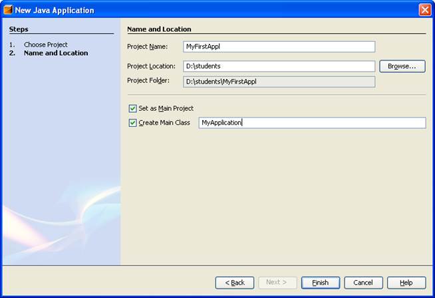435x298 pixels.
Task: Toggle the Set as Main Project checkbox
Action: [x=132, y=108]
